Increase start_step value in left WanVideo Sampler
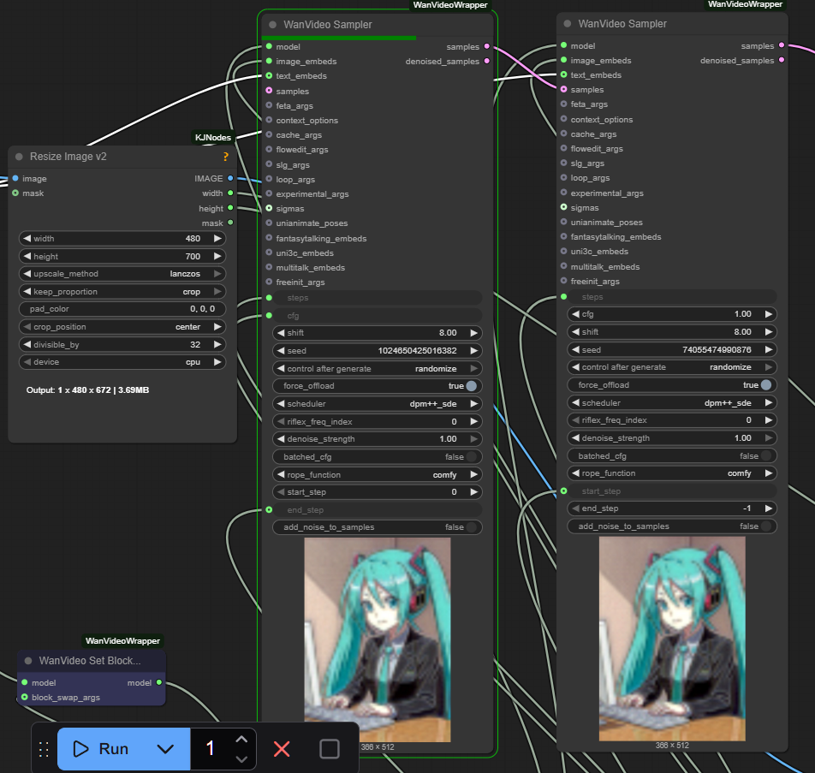This screenshot has height=773, width=815. (474, 491)
